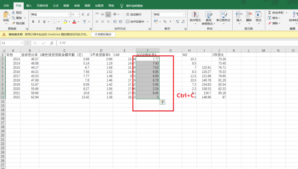Open fill color dropdown arrow

tap(69, 21)
